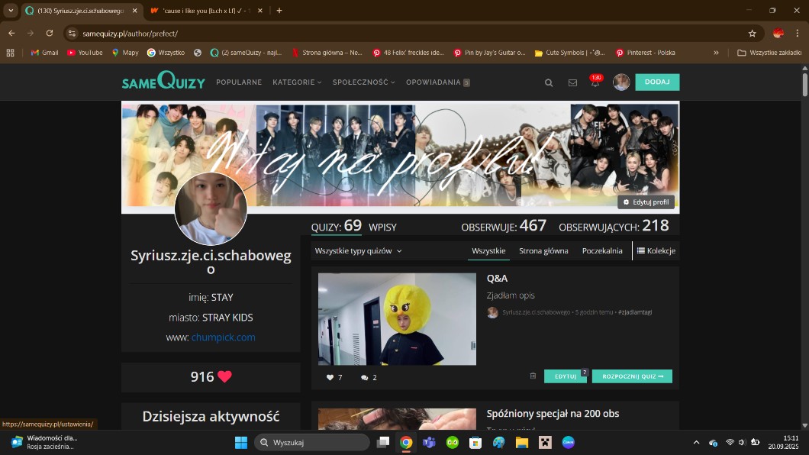The width and height of the screenshot is (809, 455).
Task: Click the Q&A quiz thumbnail image
Action: tap(397, 319)
